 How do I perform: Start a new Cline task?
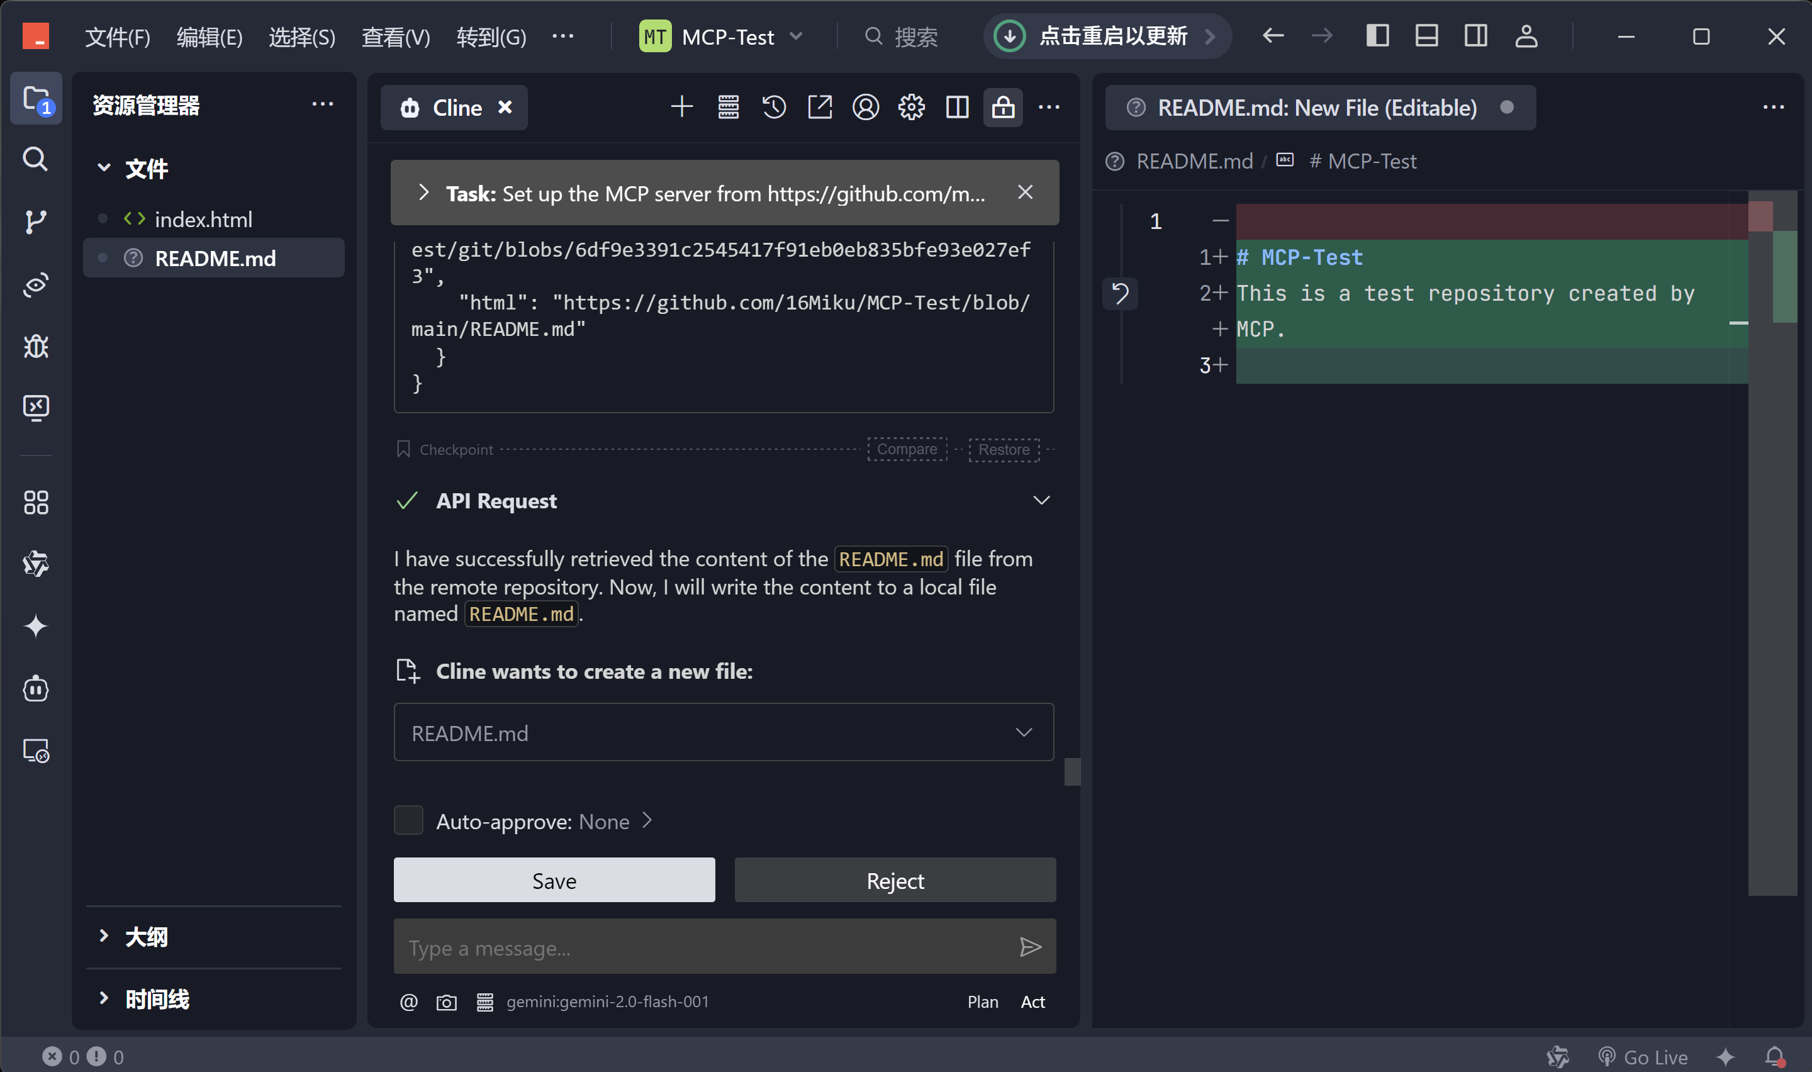click(682, 106)
